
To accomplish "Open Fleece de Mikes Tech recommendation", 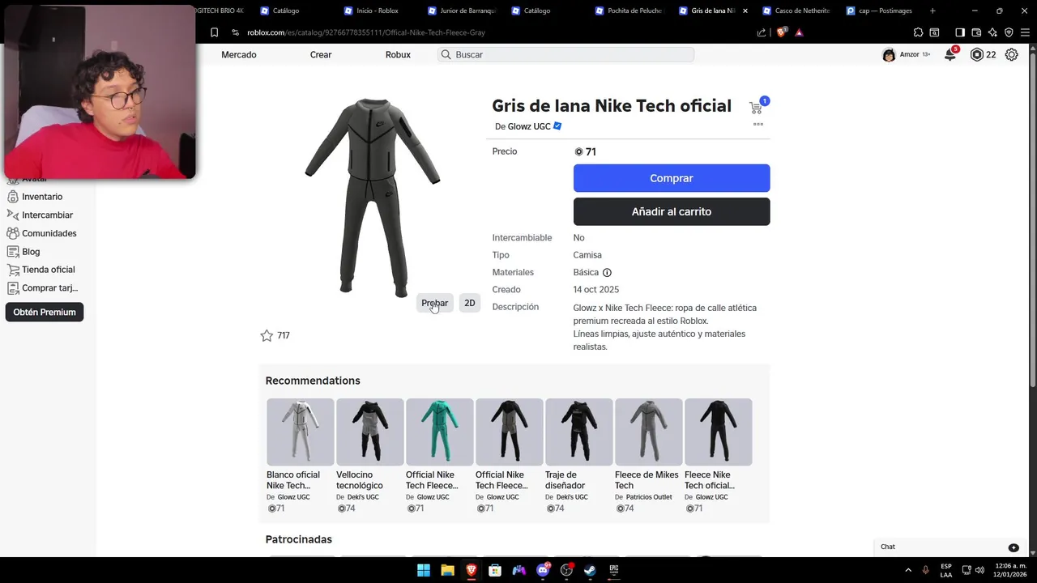I will (x=648, y=455).
